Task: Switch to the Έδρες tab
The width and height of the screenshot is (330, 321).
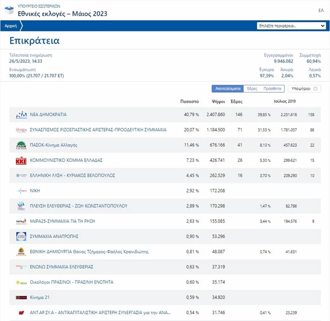Action: tap(251, 89)
